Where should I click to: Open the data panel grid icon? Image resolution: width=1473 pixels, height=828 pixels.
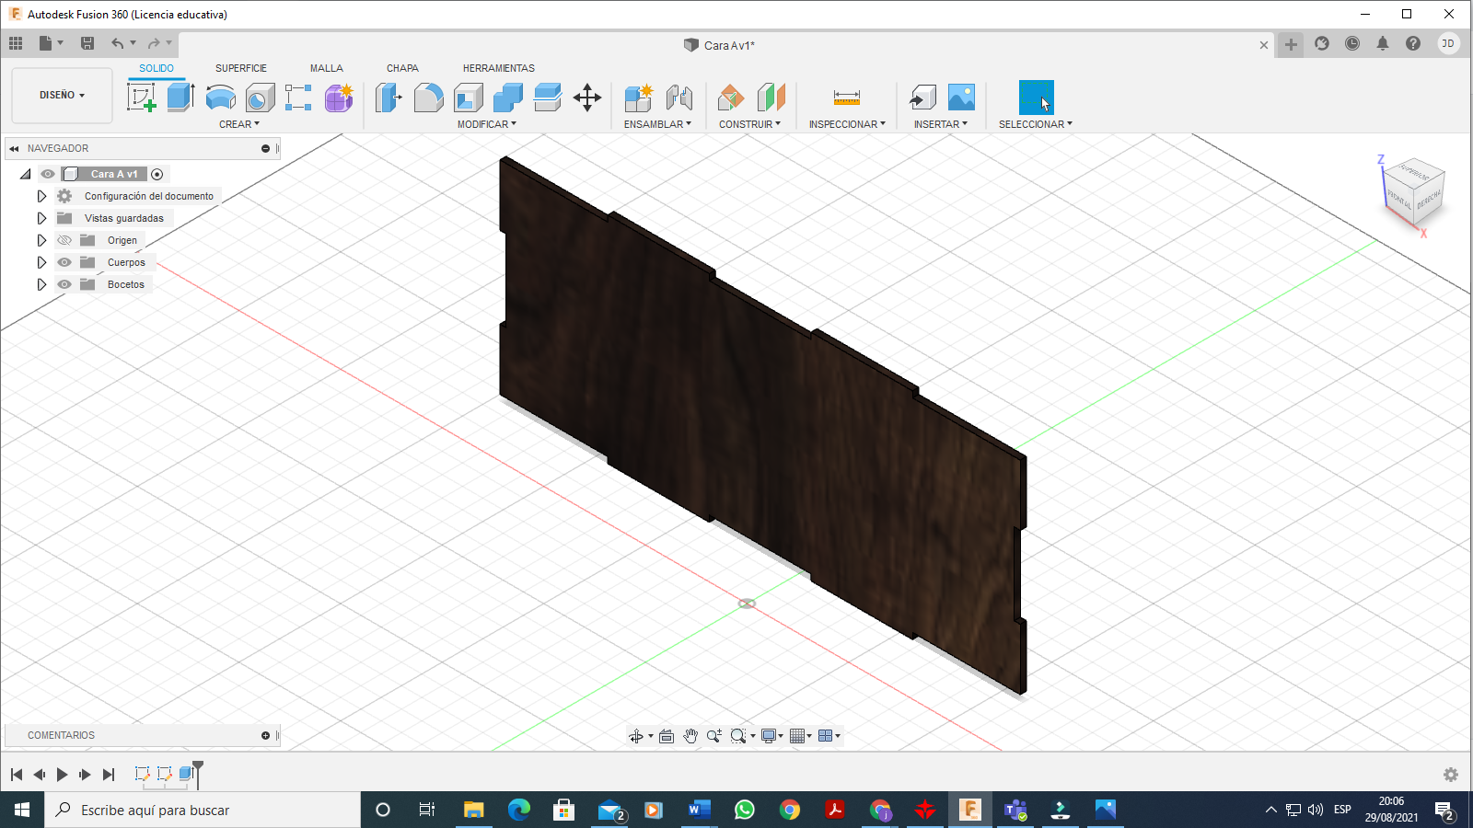point(16,43)
